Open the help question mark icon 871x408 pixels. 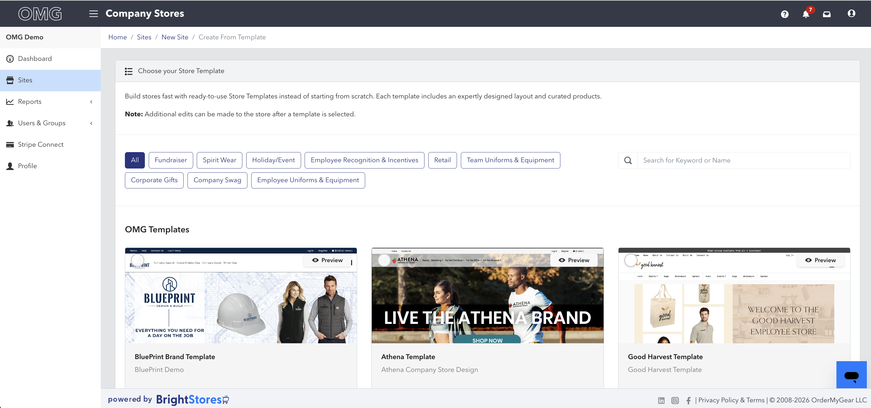(x=785, y=14)
